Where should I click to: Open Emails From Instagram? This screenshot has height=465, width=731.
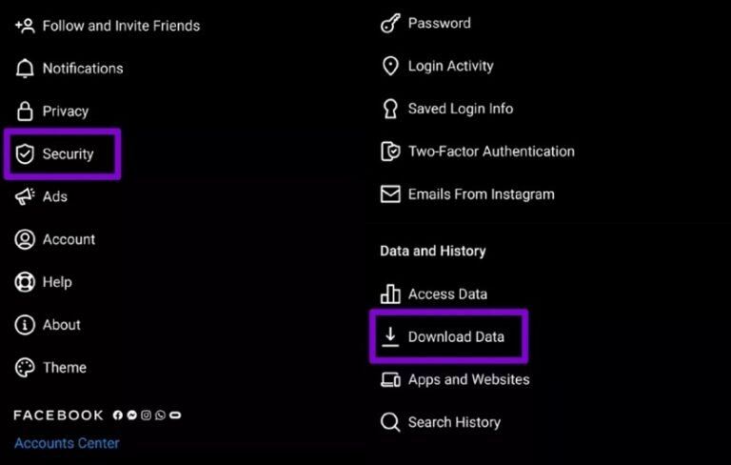[481, 193]
